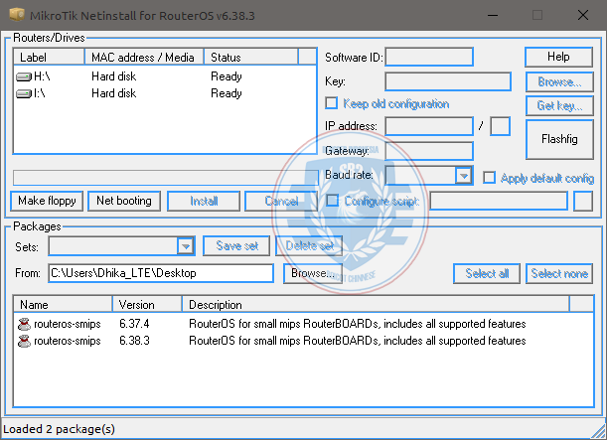The height and width of the screenshot is (440, 607).
Task: Click the routeros-smips 6.37.4 package icon
Action: (x=24, y=324)
